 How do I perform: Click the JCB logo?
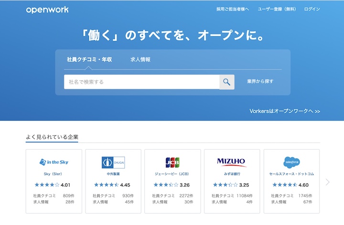click(172, 162)
